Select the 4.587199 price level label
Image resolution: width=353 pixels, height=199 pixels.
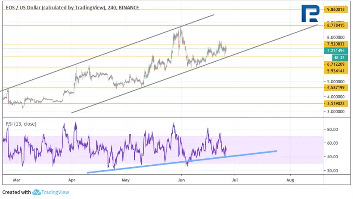[x=337, y=88]
